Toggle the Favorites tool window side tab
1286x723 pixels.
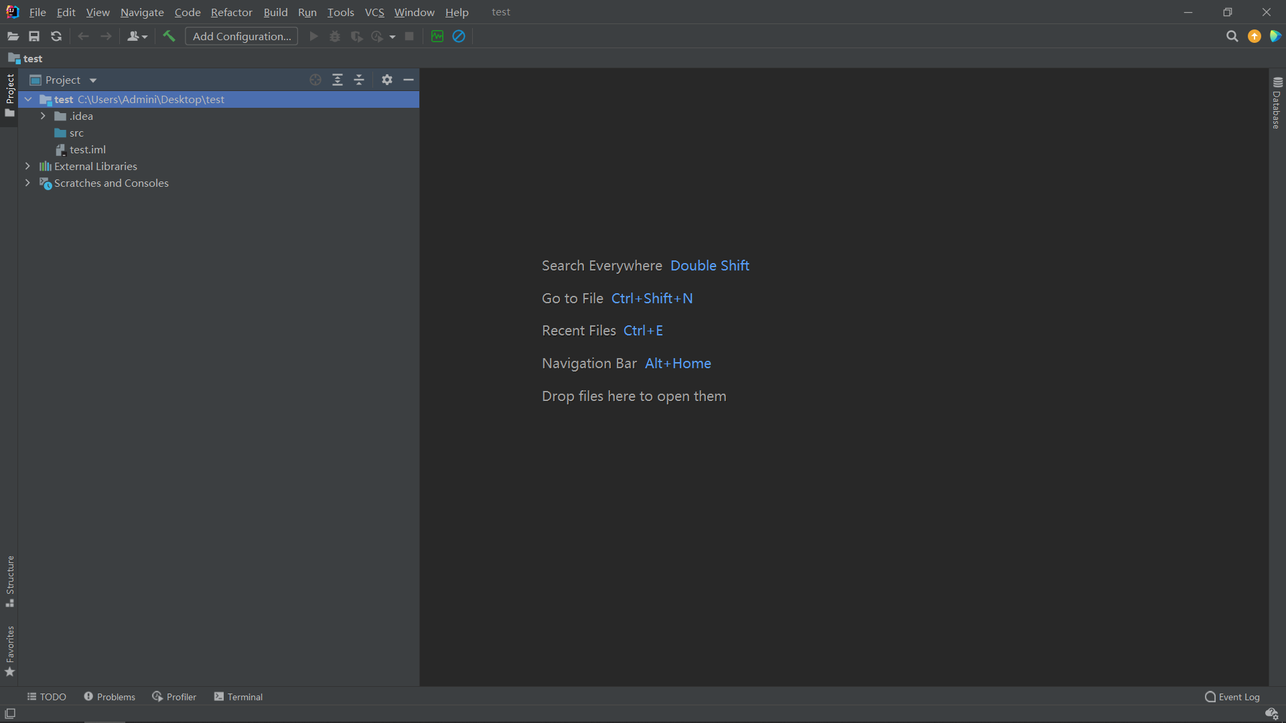[x=9, y=651]
